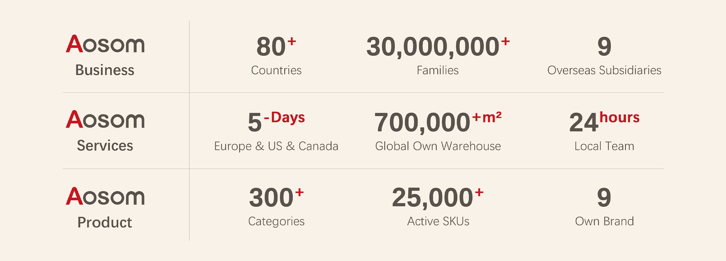Click the 30,000,000+ number
Screen dimensions: 726x261
pyautogui.click(x=438, y=47)
